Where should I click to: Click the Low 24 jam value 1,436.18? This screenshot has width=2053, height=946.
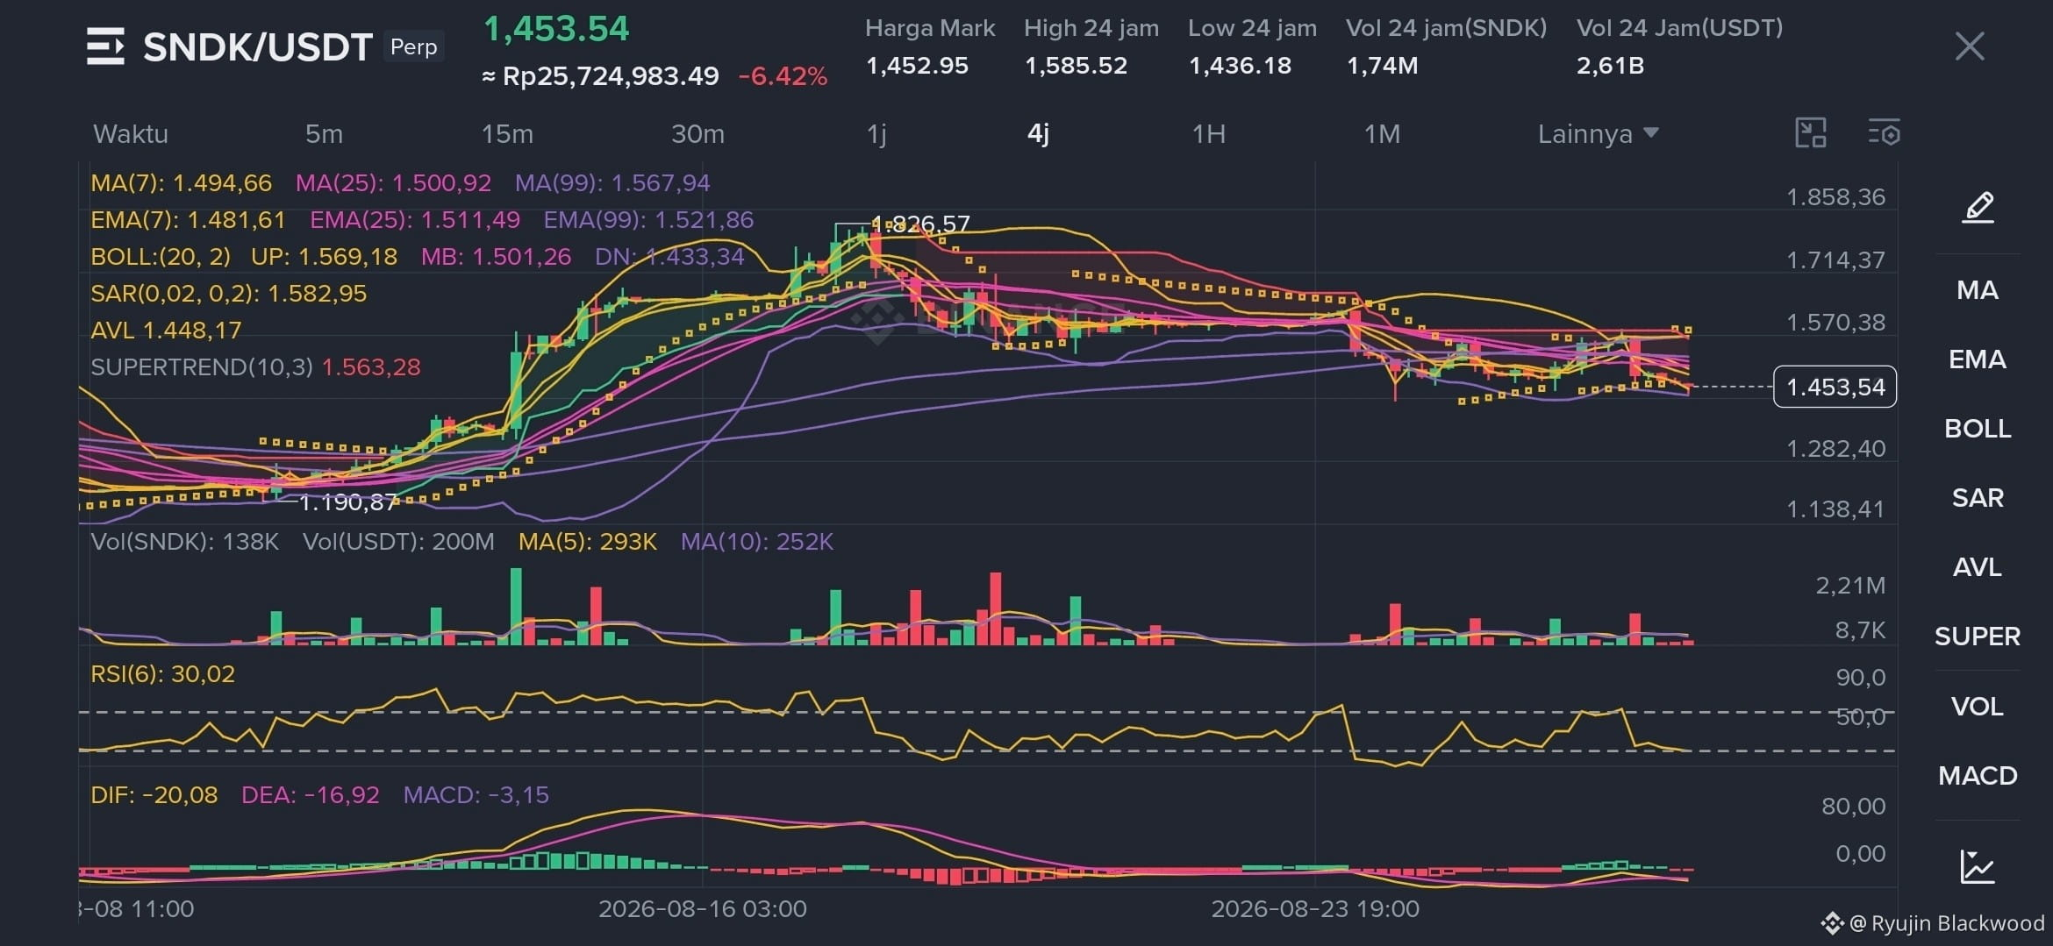tap(1240, 66)
